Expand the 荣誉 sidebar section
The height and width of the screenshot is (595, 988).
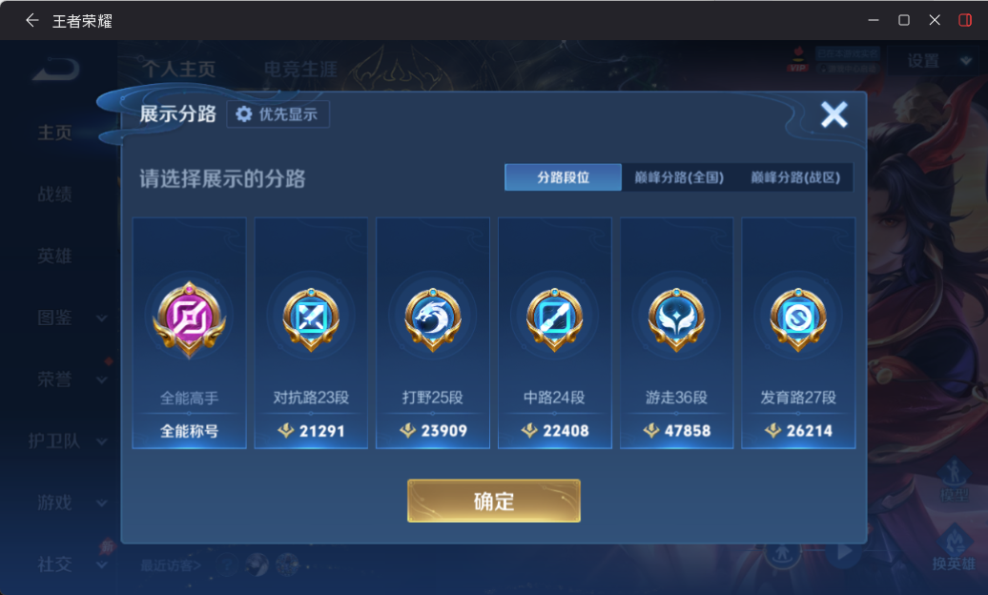pos(72,380)
